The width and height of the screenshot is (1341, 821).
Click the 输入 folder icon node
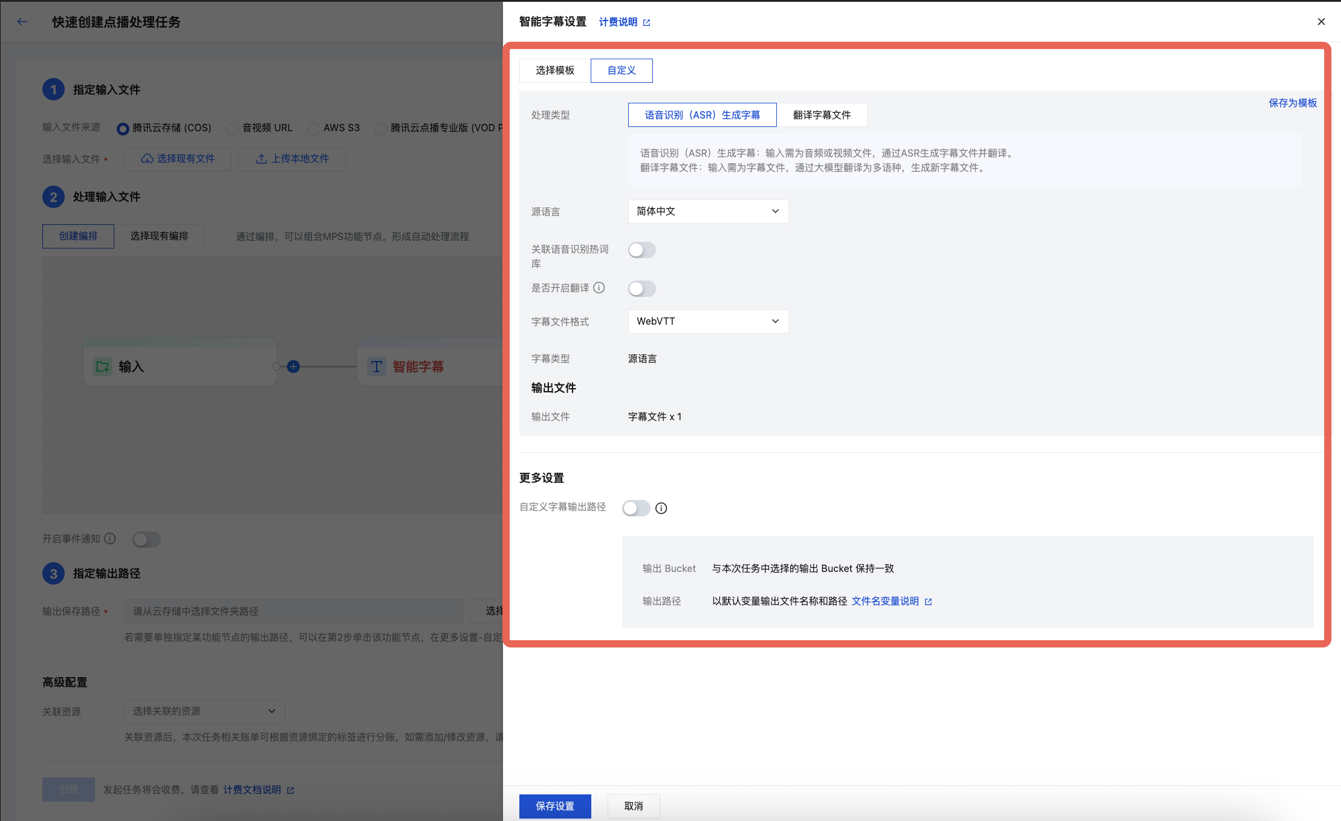pos(103,366)
